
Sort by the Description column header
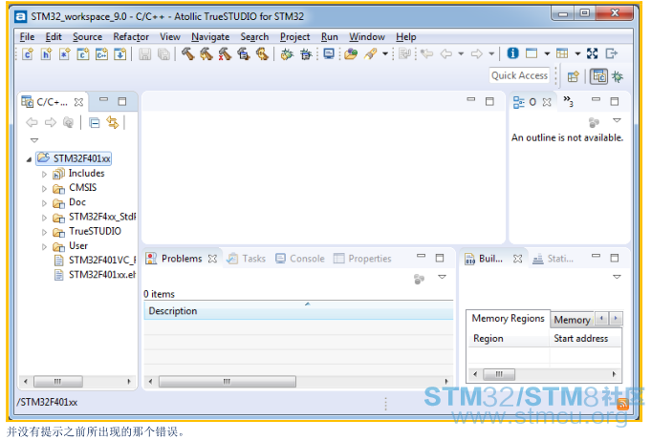(298, 311)
